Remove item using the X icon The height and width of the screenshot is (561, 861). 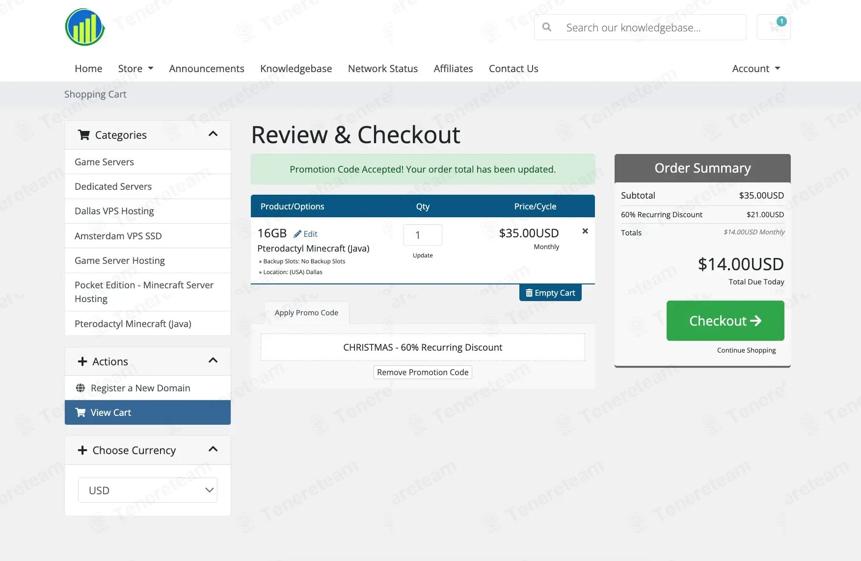(x=585, y=231)
